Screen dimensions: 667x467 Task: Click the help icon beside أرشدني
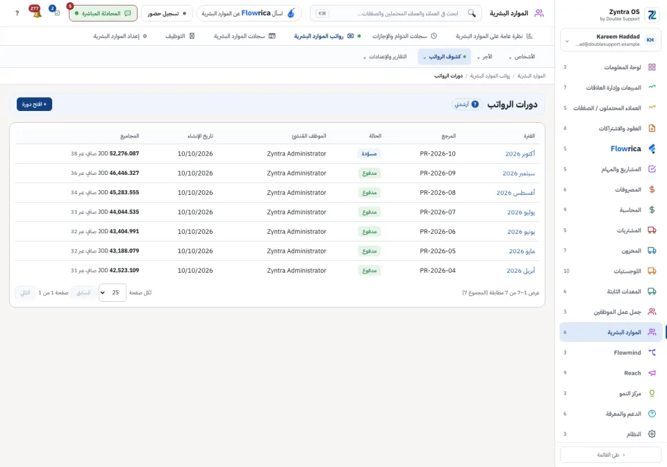(475, 104)
